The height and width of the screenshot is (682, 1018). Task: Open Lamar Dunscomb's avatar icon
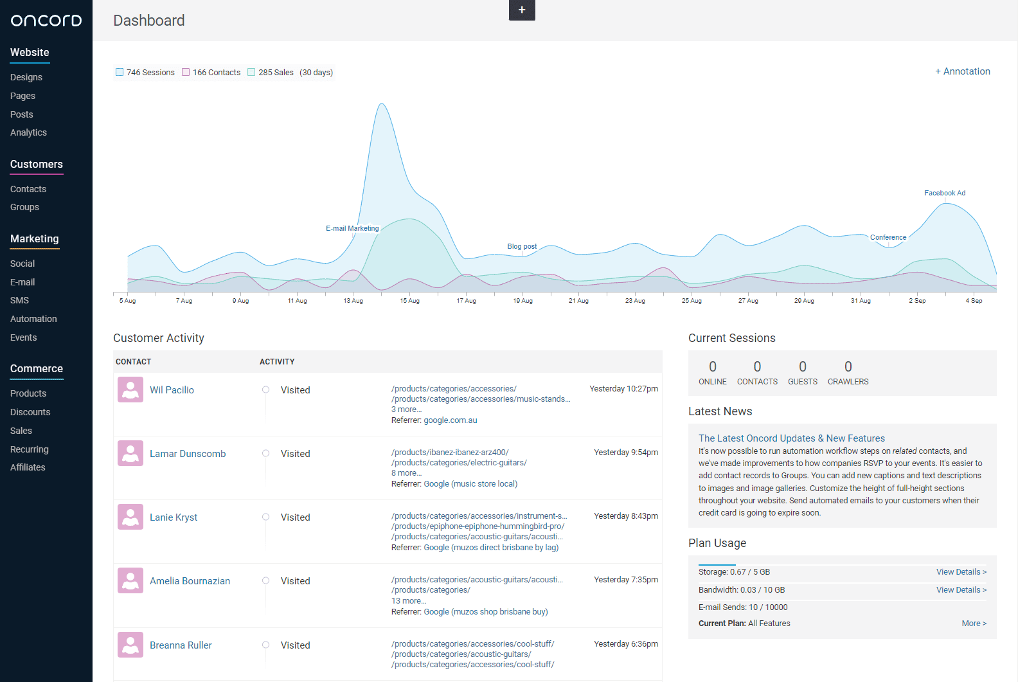click(x=130, y=453)
